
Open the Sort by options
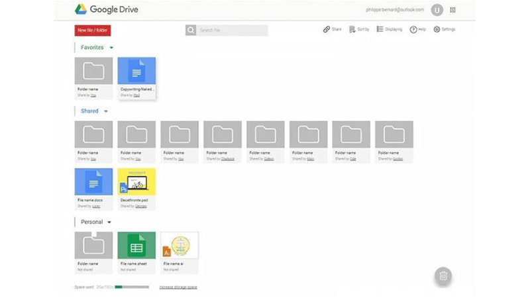point(359,30)
